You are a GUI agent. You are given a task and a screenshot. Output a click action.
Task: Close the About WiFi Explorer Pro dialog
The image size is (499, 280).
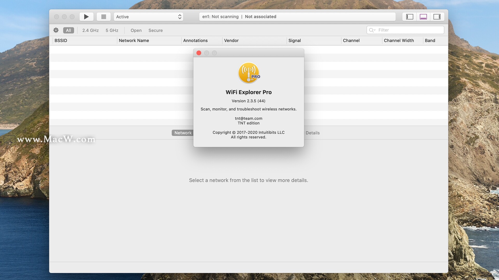click(x=199, y=53)
